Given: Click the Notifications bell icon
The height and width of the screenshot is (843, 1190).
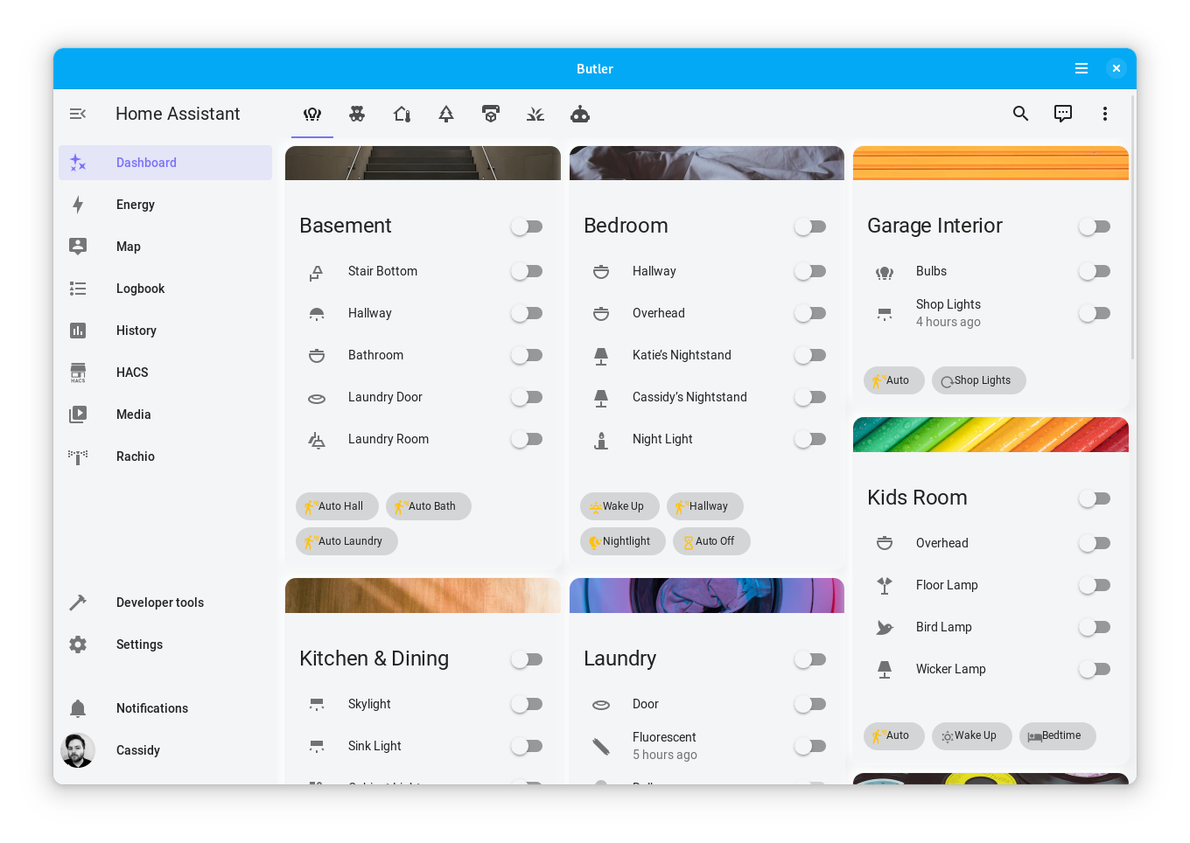Looking at the screenshot, I should point(78,708).
